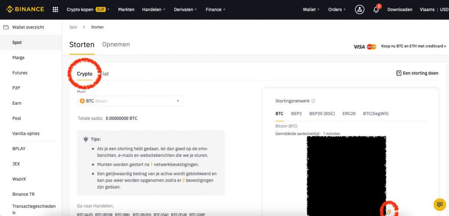Expand the Crypto kopen EUR menu

pos(88,10)
